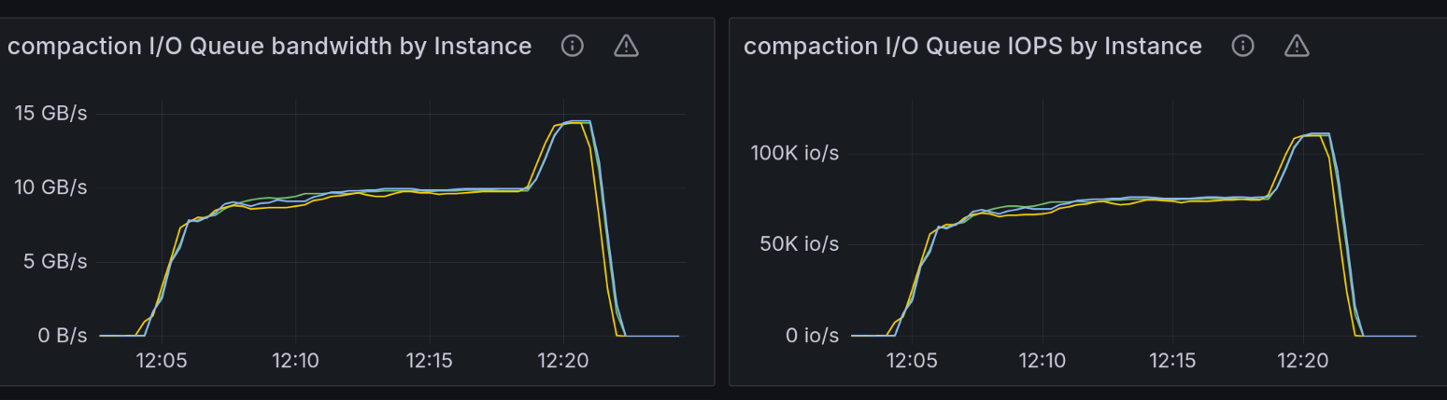Click the 12:05 time label on the IOPS chart
Screen dimensions: 1447x400
[912, 360]
